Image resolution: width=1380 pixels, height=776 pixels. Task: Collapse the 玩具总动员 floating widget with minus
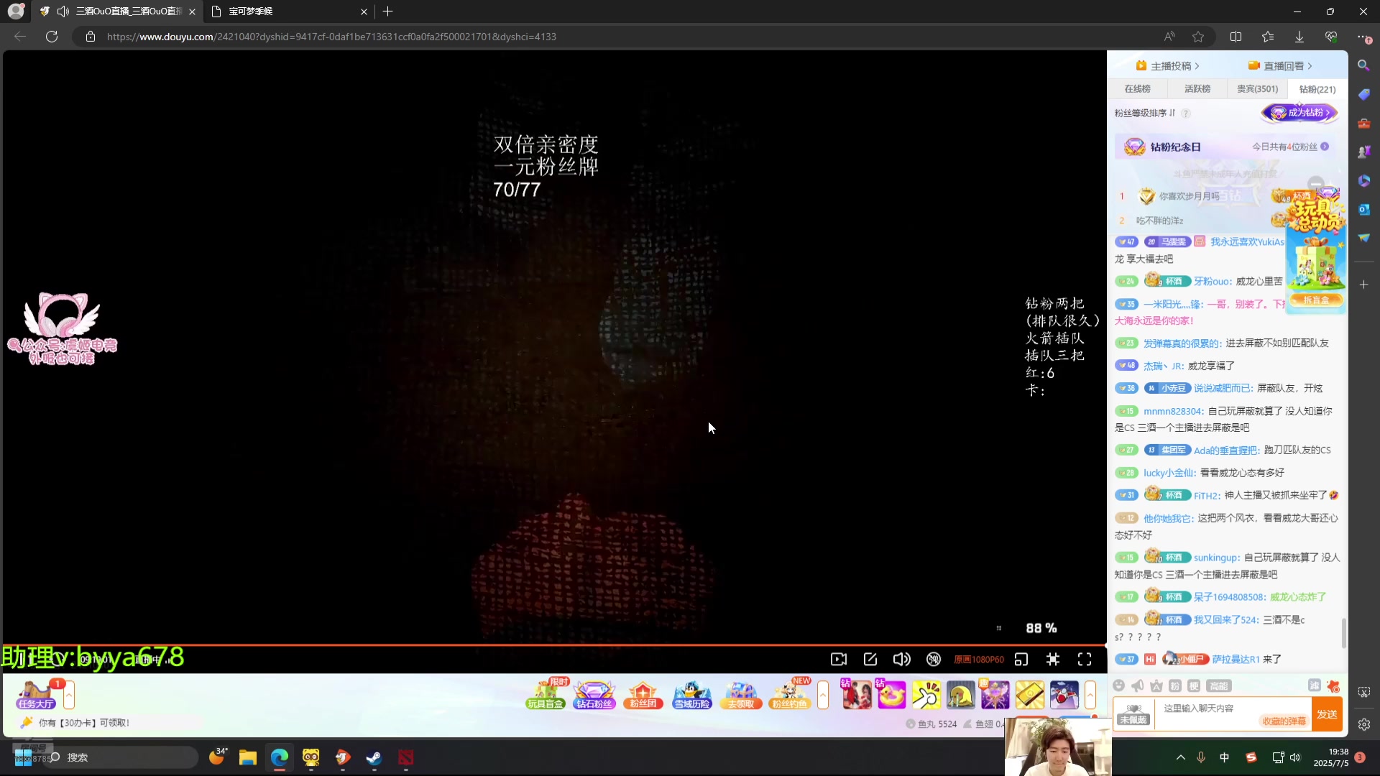click(1316, 183)
